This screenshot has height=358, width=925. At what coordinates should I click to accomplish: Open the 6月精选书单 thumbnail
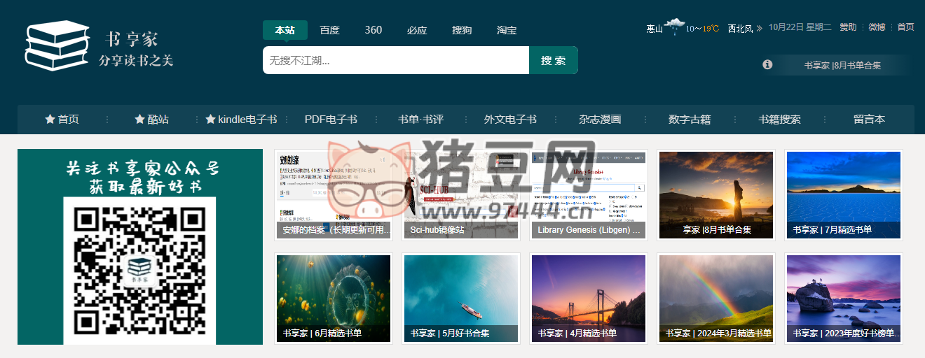point(334,299)
